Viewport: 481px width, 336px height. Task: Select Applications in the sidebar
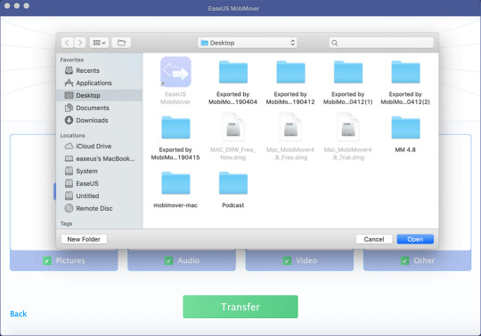click(x=100, y=83)
